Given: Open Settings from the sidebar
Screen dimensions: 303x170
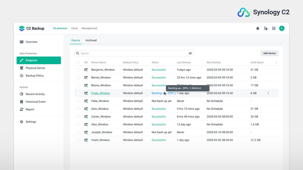Looking at the screenshot, I should click(31, 122).
